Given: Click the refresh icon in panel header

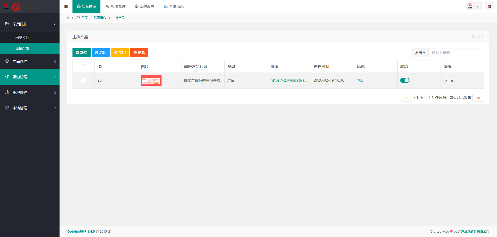Looking at the screenshot, I should [x=473, y=37].
